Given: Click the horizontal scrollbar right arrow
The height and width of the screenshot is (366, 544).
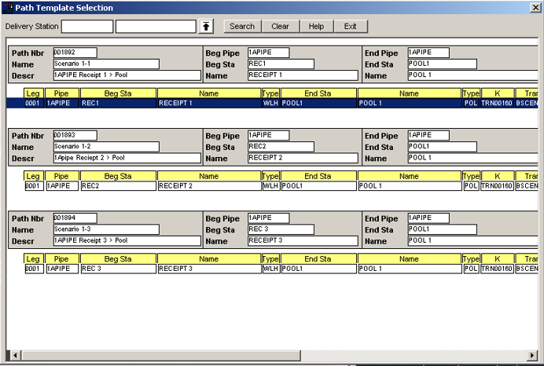Looking at the screenshot, I should coord(531,356).
